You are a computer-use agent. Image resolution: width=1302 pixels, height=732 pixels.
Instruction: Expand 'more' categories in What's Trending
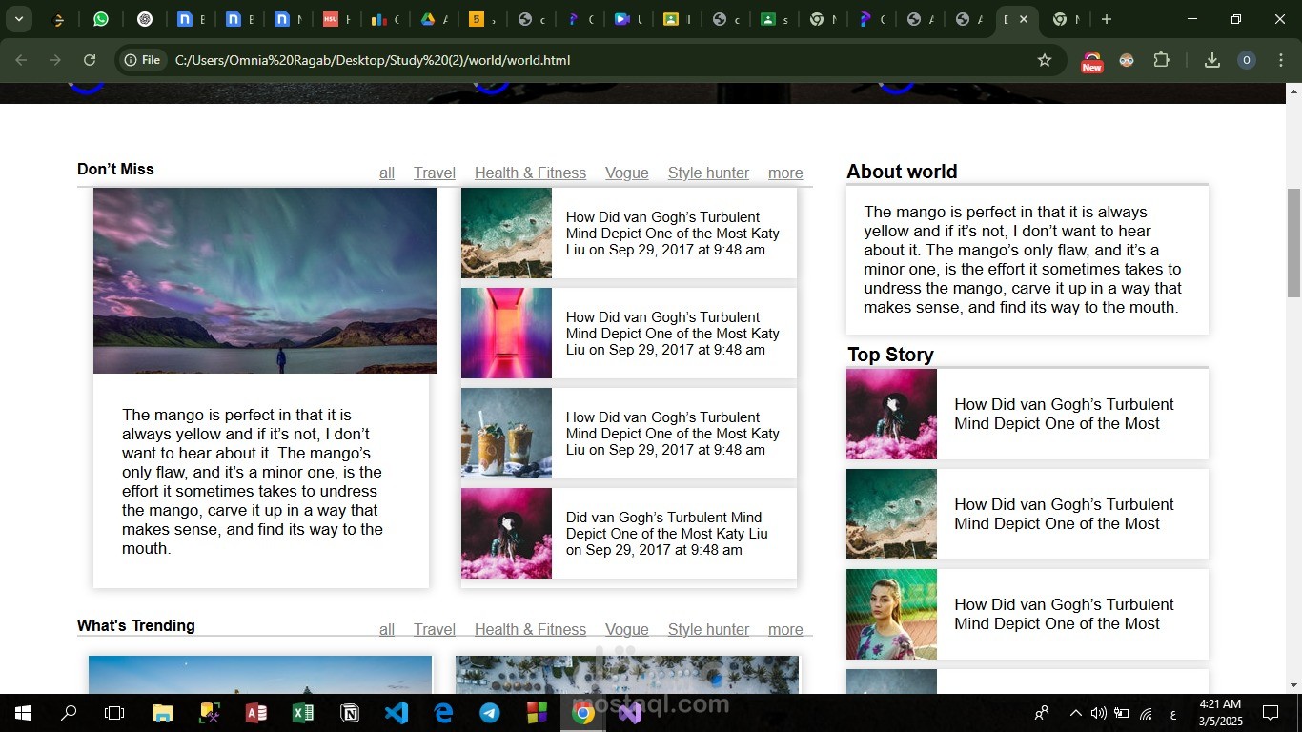pos(785,629)
